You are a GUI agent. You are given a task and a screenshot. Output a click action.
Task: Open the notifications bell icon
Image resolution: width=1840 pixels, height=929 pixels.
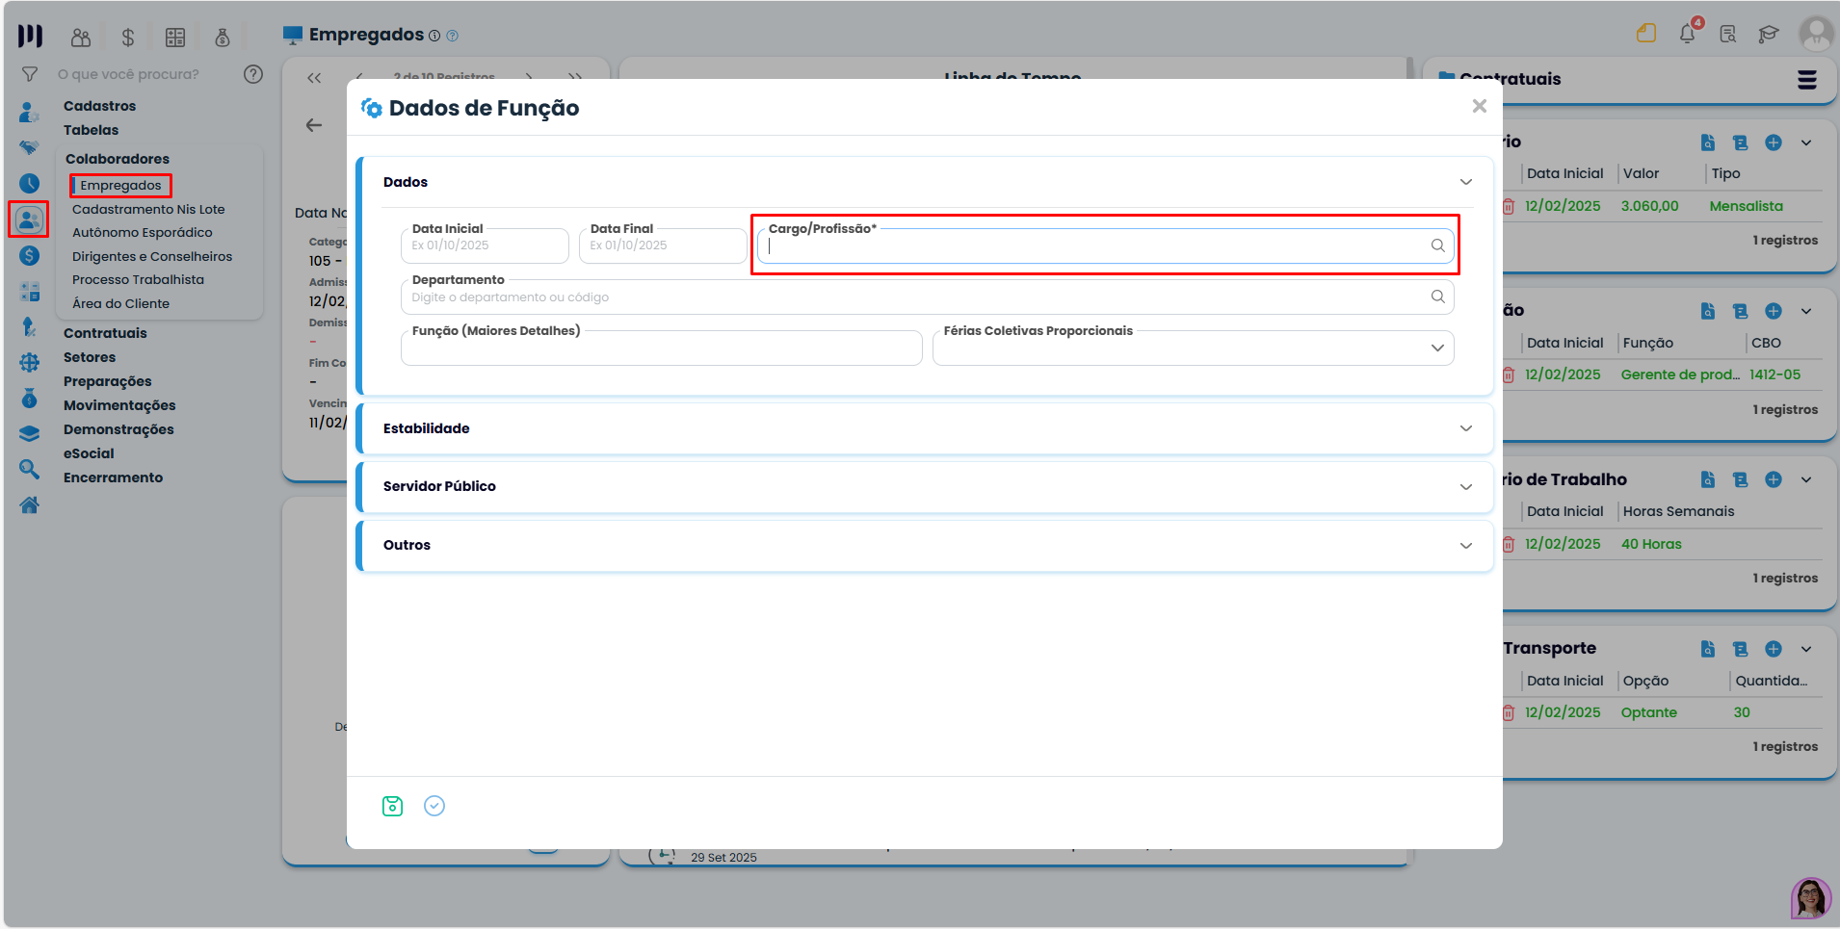1688,34
